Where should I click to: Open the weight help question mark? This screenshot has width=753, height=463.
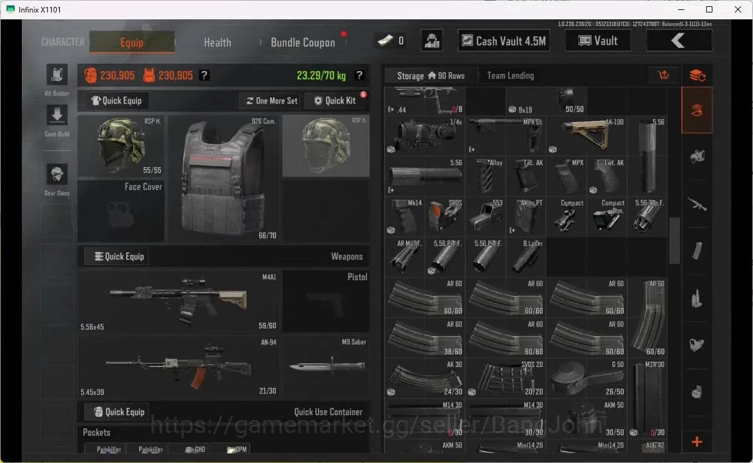point(359,76)
